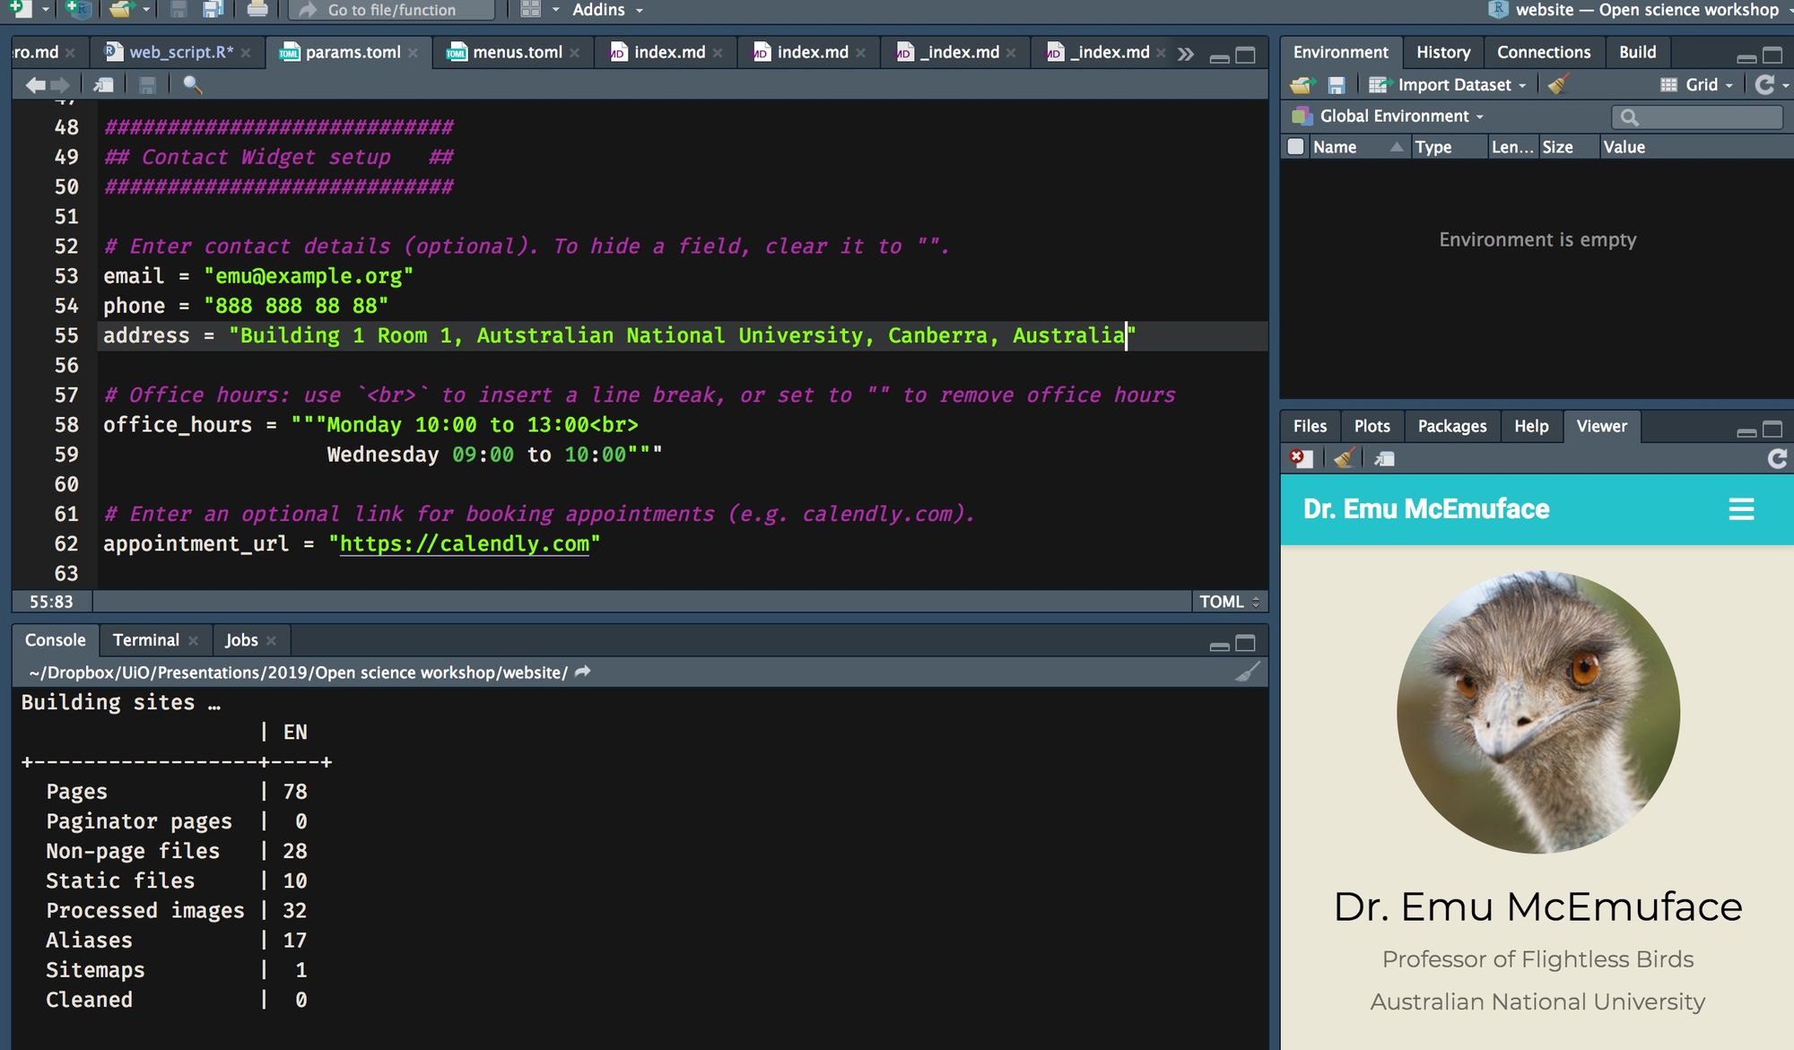Switch to the Terminal tab
The image size is (1794, 1050).
tap(144, 639)
